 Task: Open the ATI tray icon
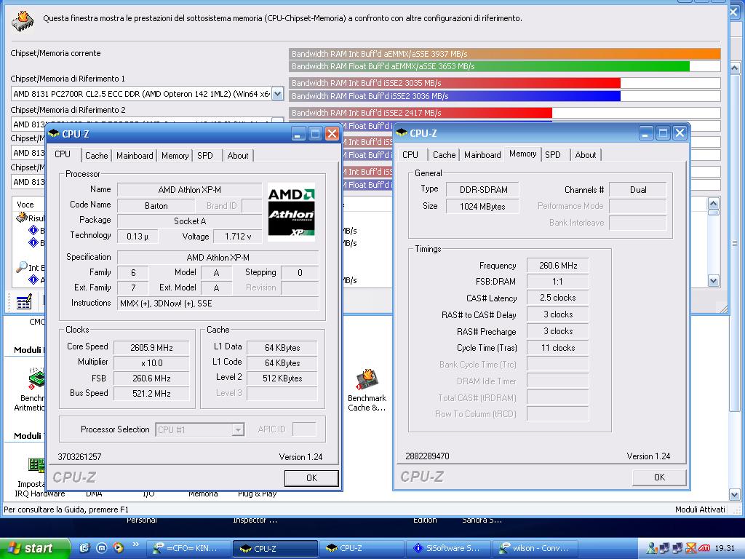click(704, 549)
